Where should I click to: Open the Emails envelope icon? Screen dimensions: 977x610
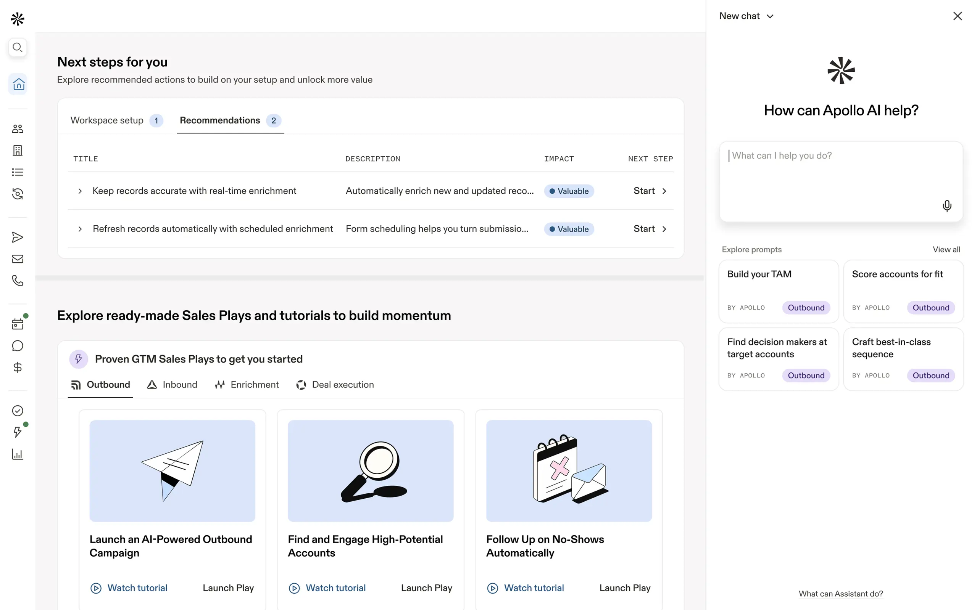17,259
